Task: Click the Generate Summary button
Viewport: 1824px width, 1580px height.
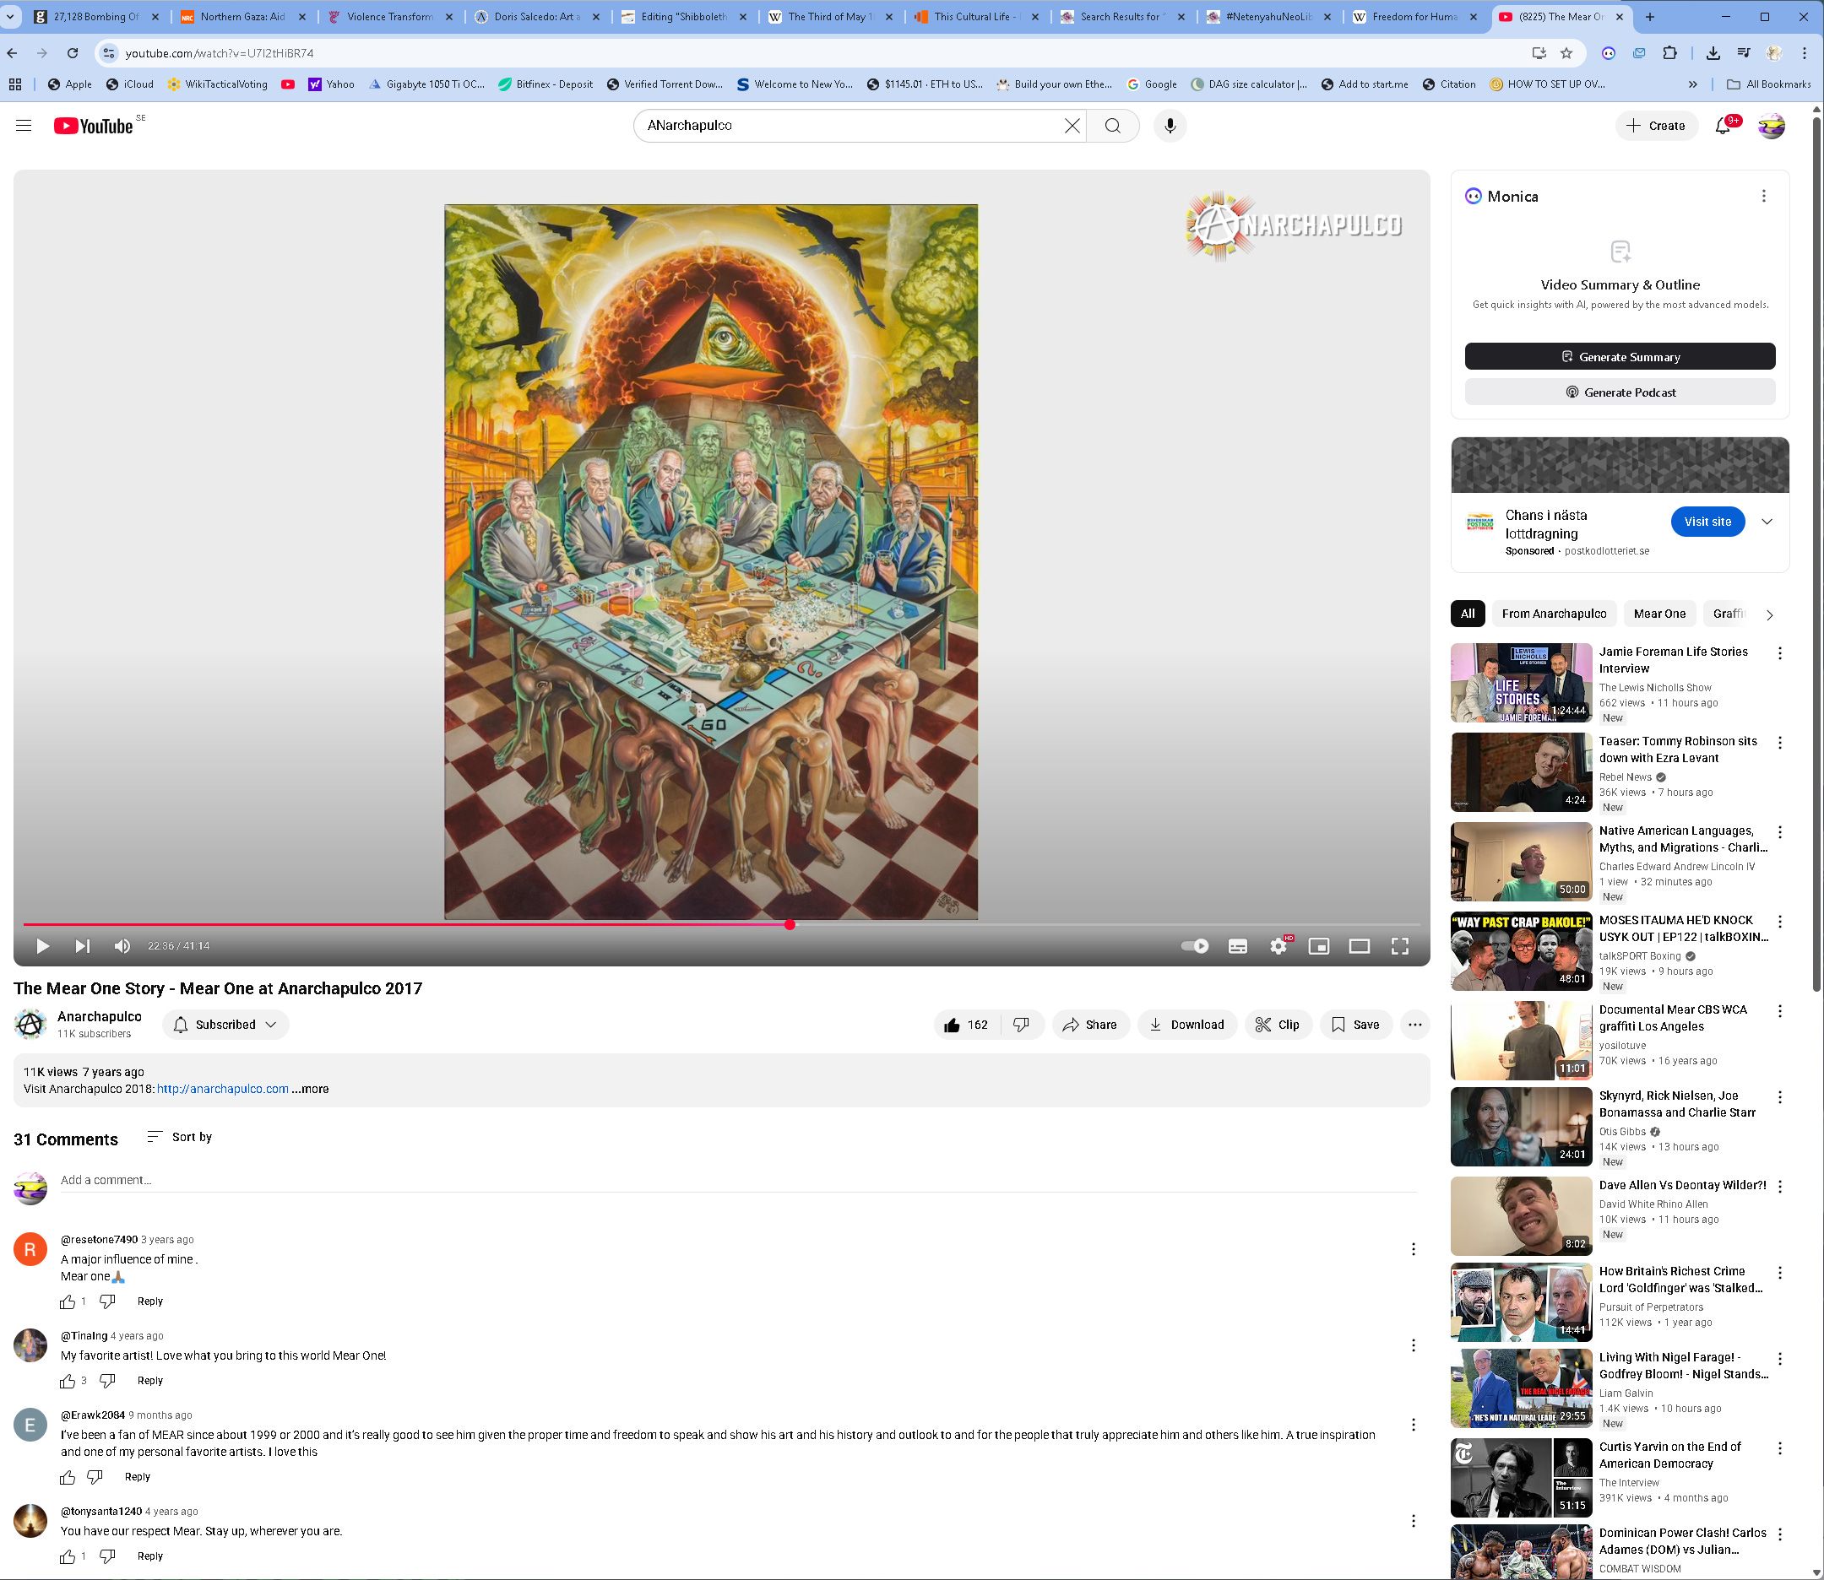Action: [x=1620, y=357]
